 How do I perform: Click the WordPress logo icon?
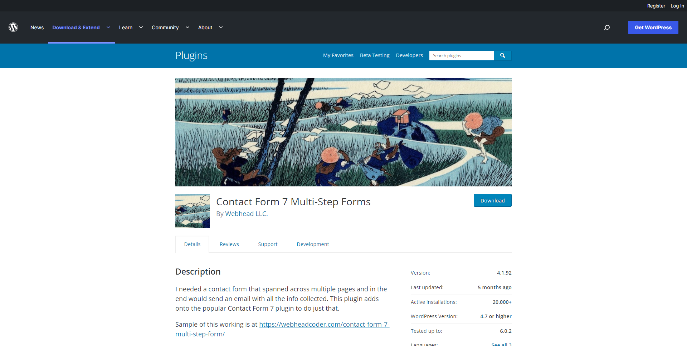13,27
